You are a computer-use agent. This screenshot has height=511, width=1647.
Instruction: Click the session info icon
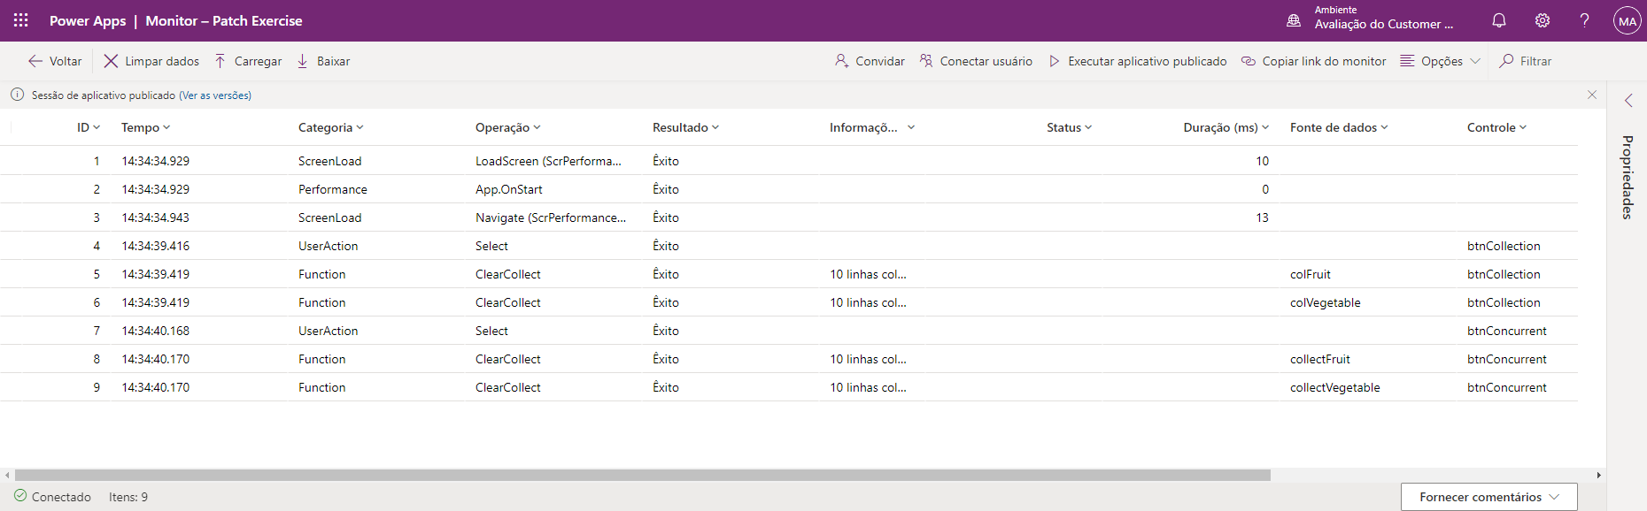[x=17, y=95]
